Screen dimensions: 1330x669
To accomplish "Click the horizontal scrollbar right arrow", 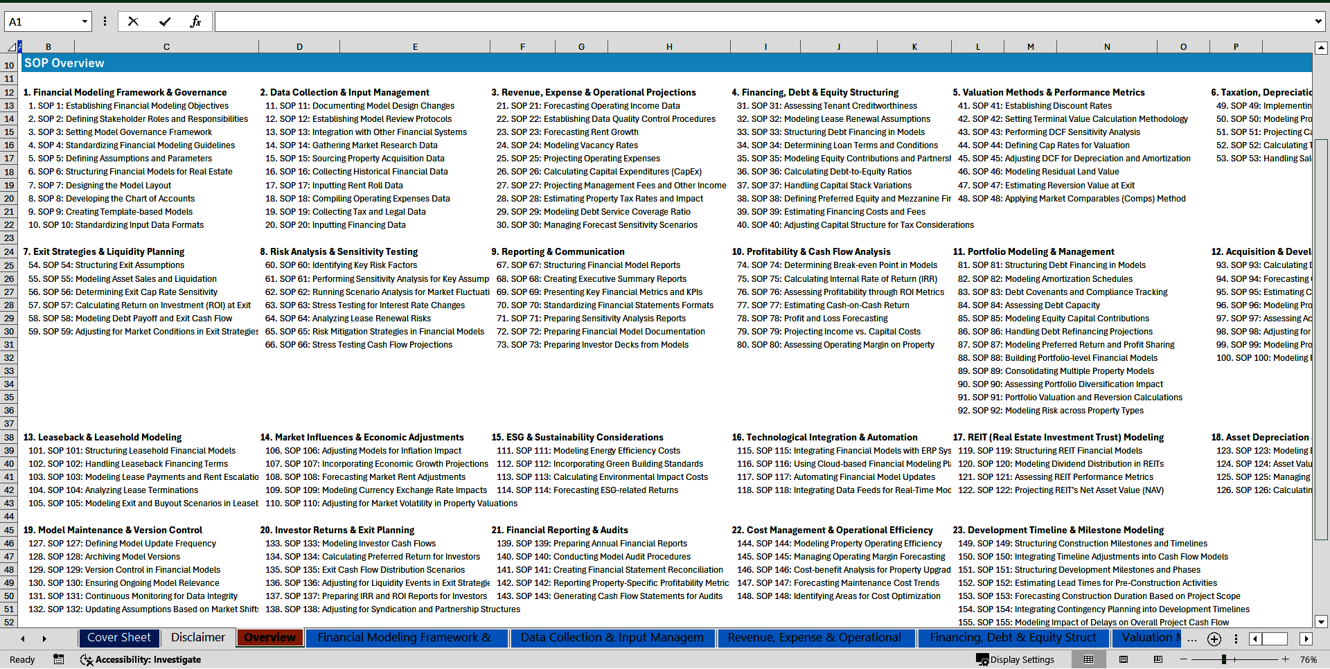I will (1306, 639).
